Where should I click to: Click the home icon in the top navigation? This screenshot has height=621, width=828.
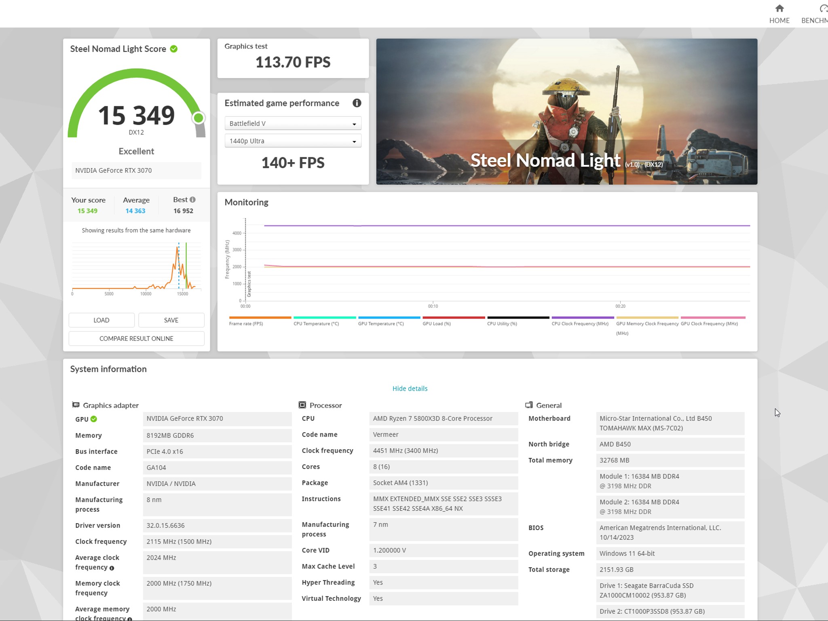[779, 8]
